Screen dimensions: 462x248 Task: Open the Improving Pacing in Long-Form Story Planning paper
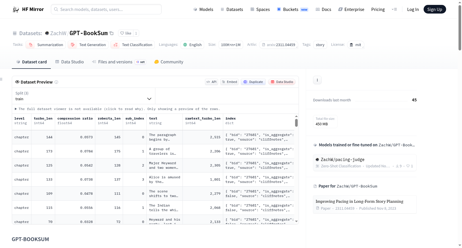coord(365,205)
